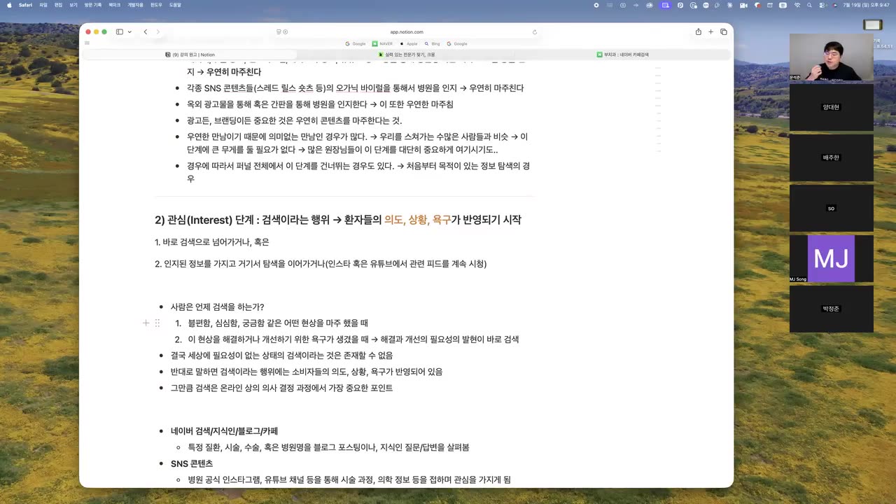Go back with the Safari back arrow
The width and height of the screenshot is (896, 504).
(x=145, y=32)
